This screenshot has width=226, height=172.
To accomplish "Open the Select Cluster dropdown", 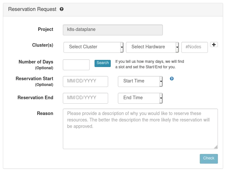I will (x=93, y=47).
